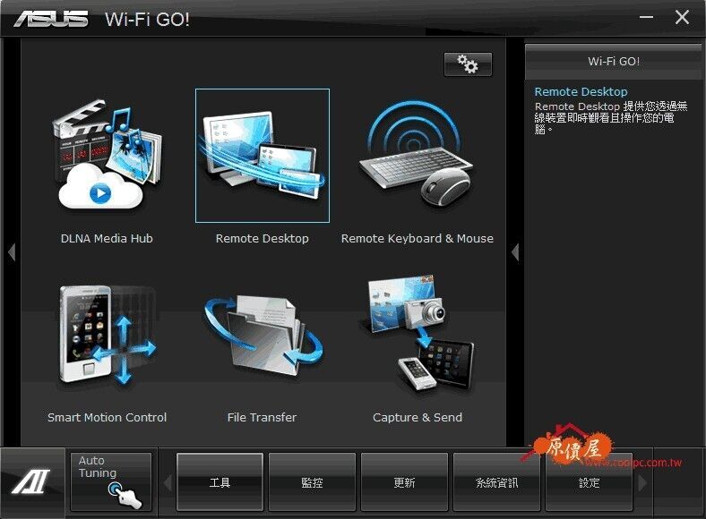706x519 pixels.
Task: Open the Remote Keyboard & Mouse icon
Action: [x=417, y=153]
